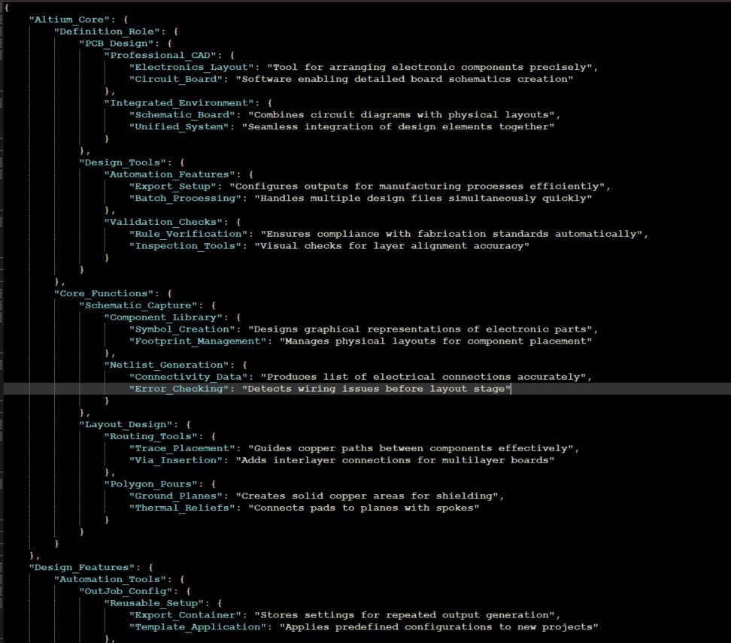Click value "Stores settings for repeated output generation"
731x643 pixels.
click(404, 615)
